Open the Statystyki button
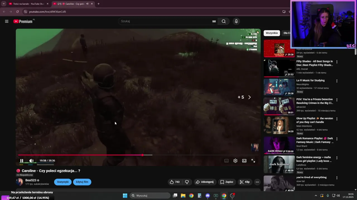Image resolution: width=357 pixels, height=200 pixels. (x=63, y=182)
